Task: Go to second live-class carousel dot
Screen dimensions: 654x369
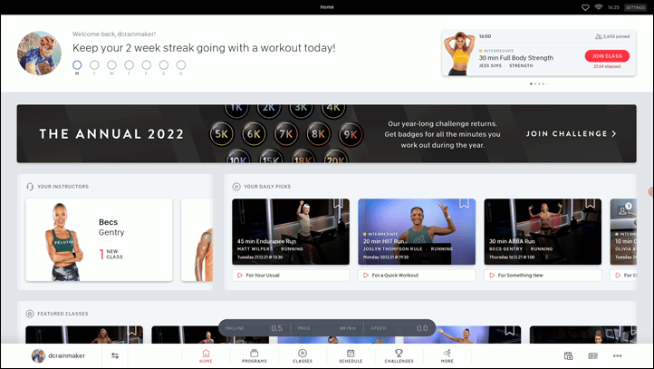Action: tap(535, 84)
